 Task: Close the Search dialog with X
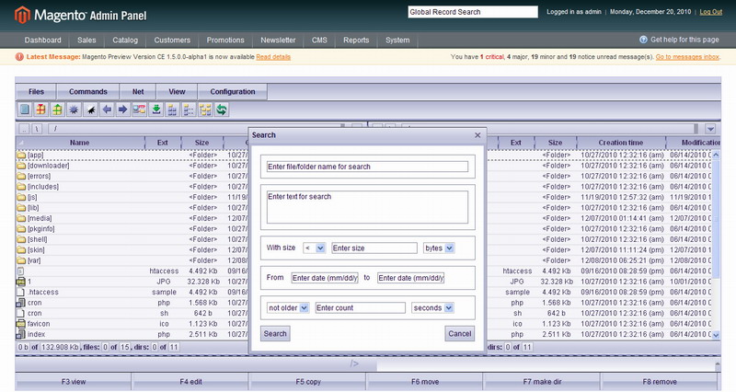tap(477, 135)
